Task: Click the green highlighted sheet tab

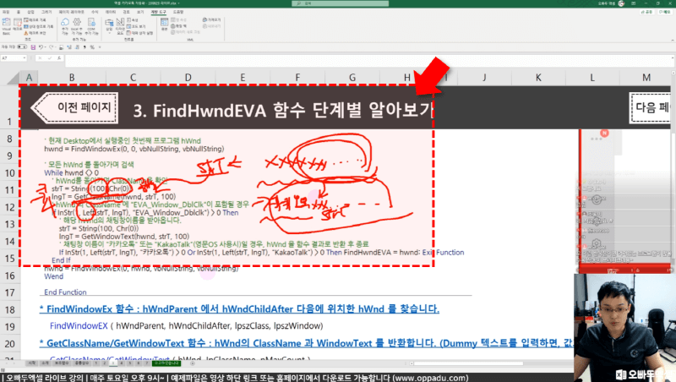Action: [166, 363]
